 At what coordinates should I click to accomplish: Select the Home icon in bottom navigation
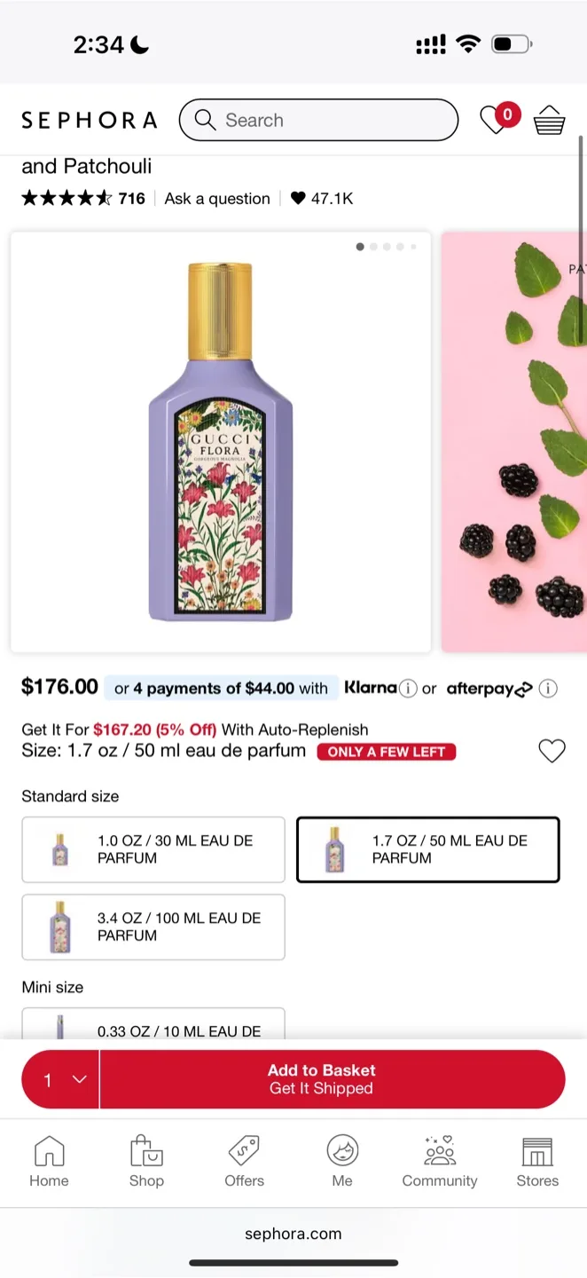[49, 1161]
